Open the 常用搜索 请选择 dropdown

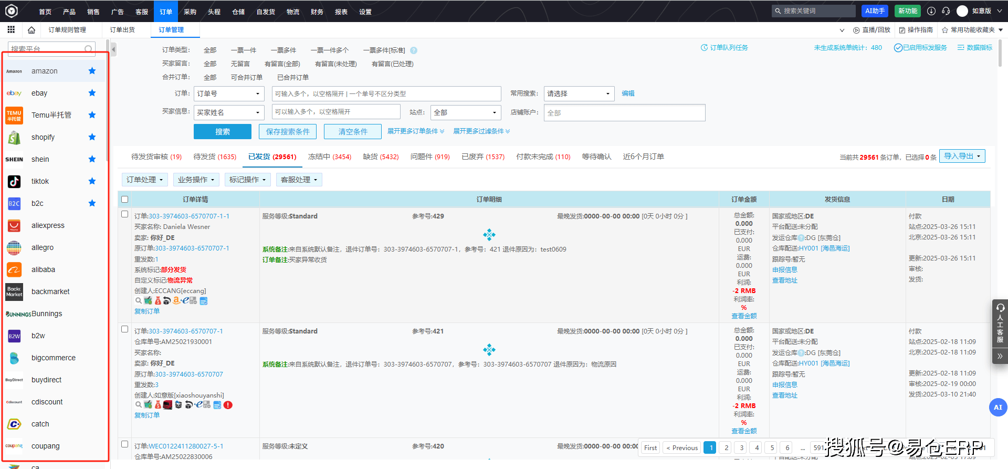pyautogui.click(x=579, y=93)
